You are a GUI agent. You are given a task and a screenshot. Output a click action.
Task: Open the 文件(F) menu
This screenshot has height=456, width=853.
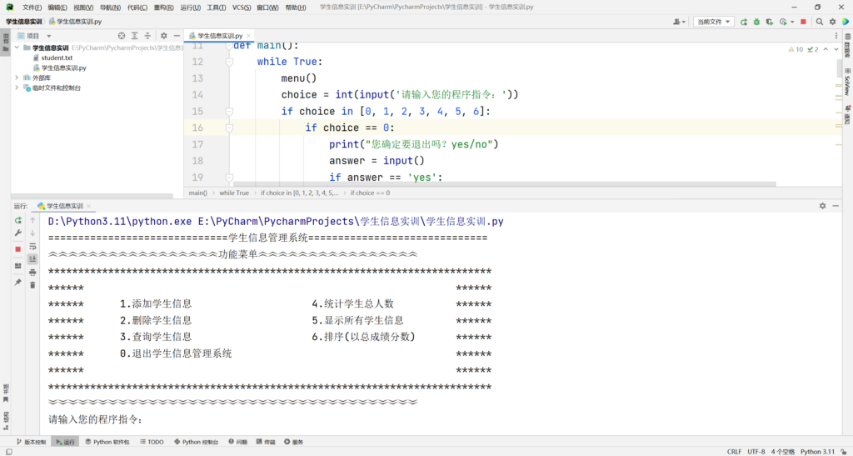click(x=32, y=8)
